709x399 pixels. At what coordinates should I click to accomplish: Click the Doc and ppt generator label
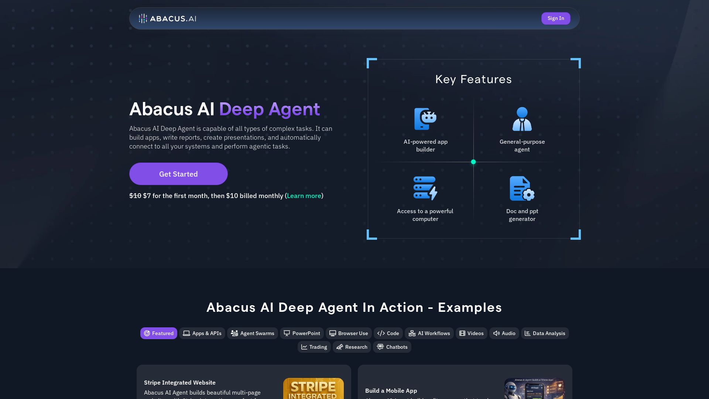522,215
